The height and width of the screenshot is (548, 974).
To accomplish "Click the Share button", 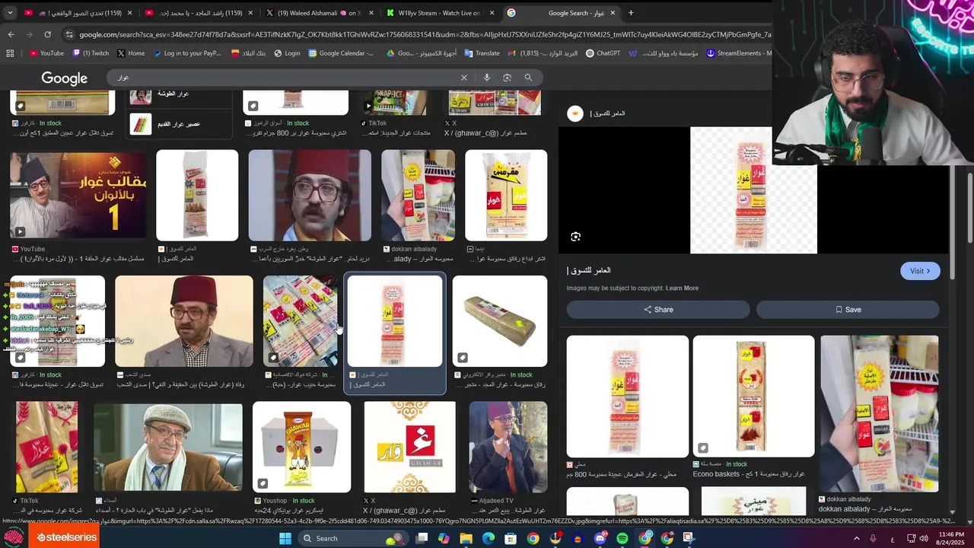I will coord(658,310).
